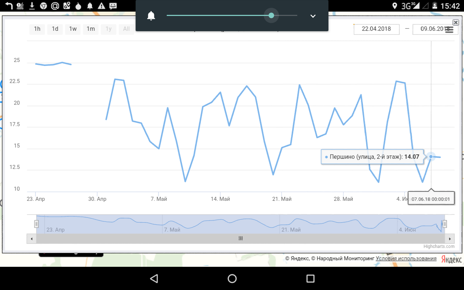Screen dimensions: 464x290
Task: Open the chart hamburger export menu
Action: coord(449,30)
